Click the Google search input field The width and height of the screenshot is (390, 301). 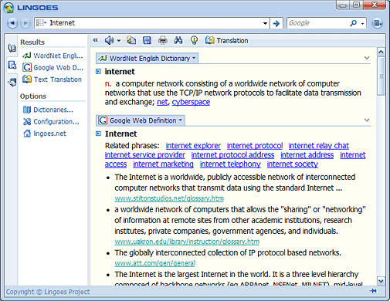(317, 23)
